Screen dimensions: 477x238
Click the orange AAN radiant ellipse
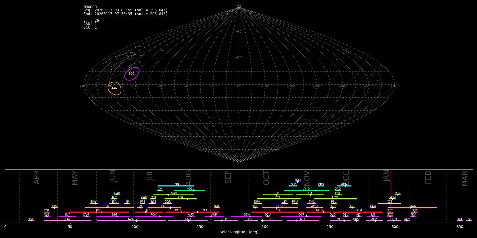point(114,88)
